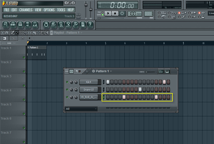The width and height of the screenshot is (214, 144).
Task: Toggle step editing mode footsteps option
Action: pos(179,17)
